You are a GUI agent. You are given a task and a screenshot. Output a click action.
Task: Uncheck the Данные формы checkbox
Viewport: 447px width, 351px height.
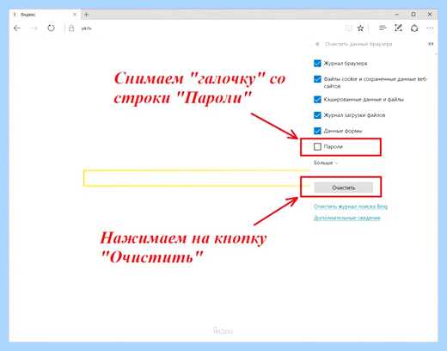tap(317, 131)
